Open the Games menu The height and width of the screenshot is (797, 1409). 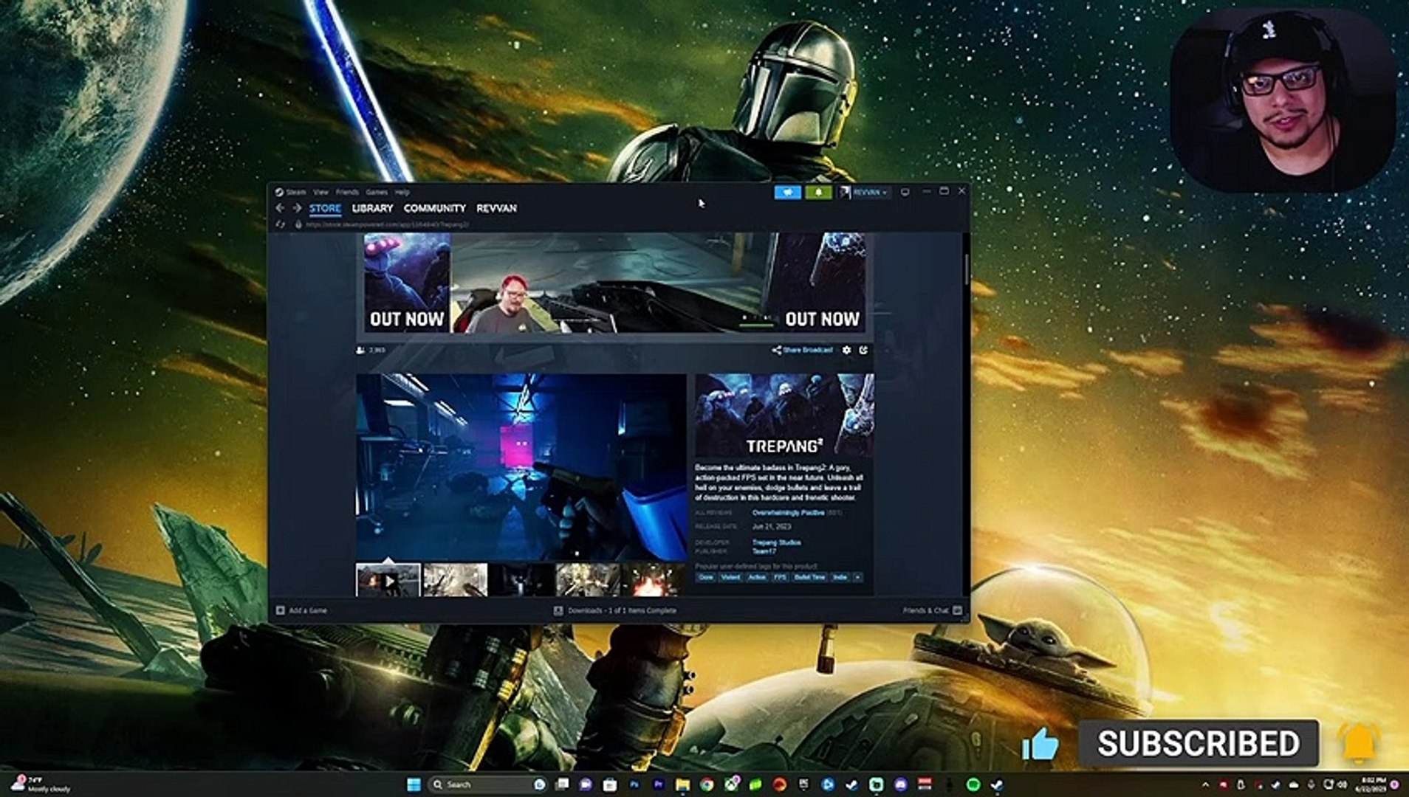click(x=377, y=192)
